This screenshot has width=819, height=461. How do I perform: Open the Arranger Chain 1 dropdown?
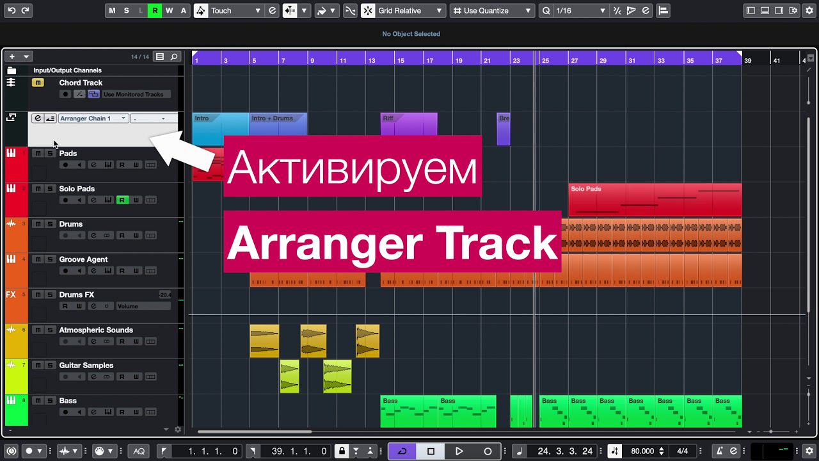tap(93, 118)
